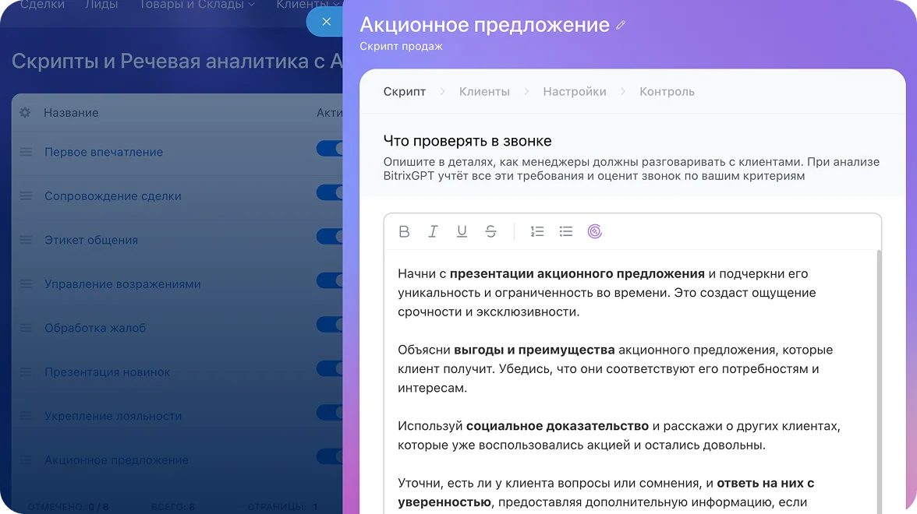Click inside the script text editor area
The image size is (917, 514).
point(630,380)
